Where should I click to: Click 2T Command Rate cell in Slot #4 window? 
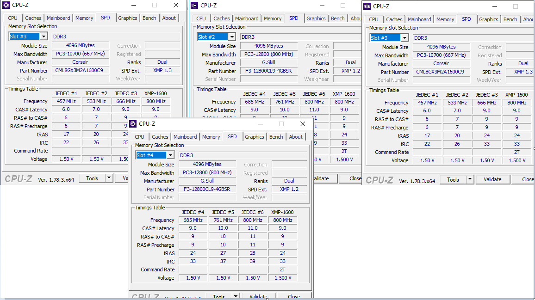pyautogui.click(x=282, y=269)
